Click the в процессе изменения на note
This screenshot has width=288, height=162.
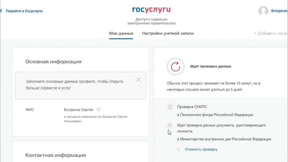click(x=95, y=119)
